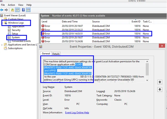Screen dimensions: 167x119
Task: Open the Security log
Action: 16,30
